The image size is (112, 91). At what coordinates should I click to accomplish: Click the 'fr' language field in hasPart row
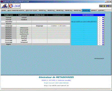pyautogui.click(x=100, y=38)
